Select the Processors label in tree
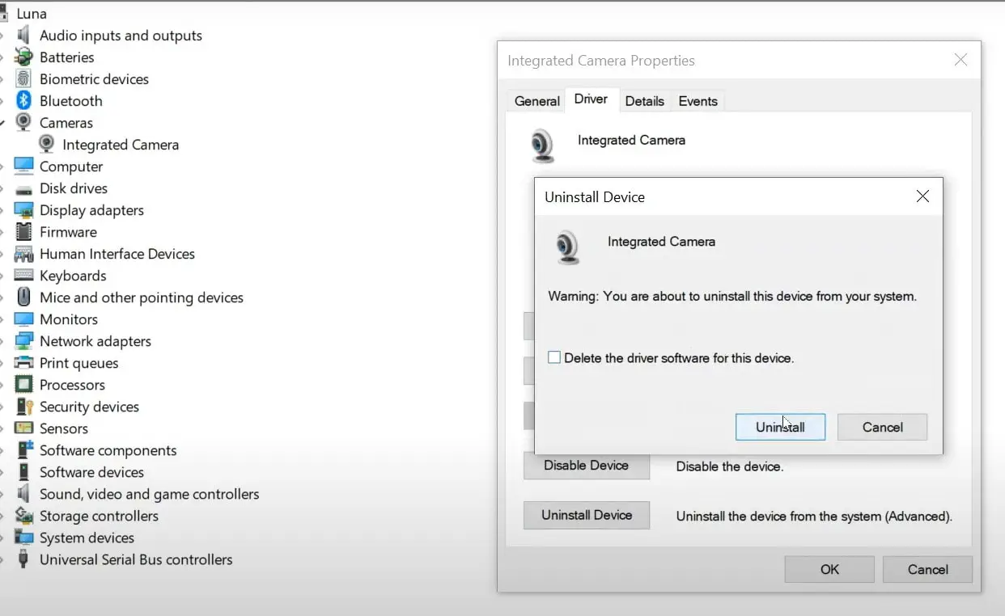The height and width of the screenshot is (616, 1005). point(72,385)
